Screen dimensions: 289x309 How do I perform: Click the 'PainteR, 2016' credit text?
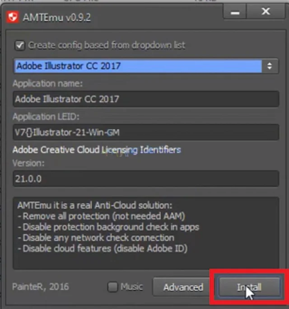click(40, 287)
